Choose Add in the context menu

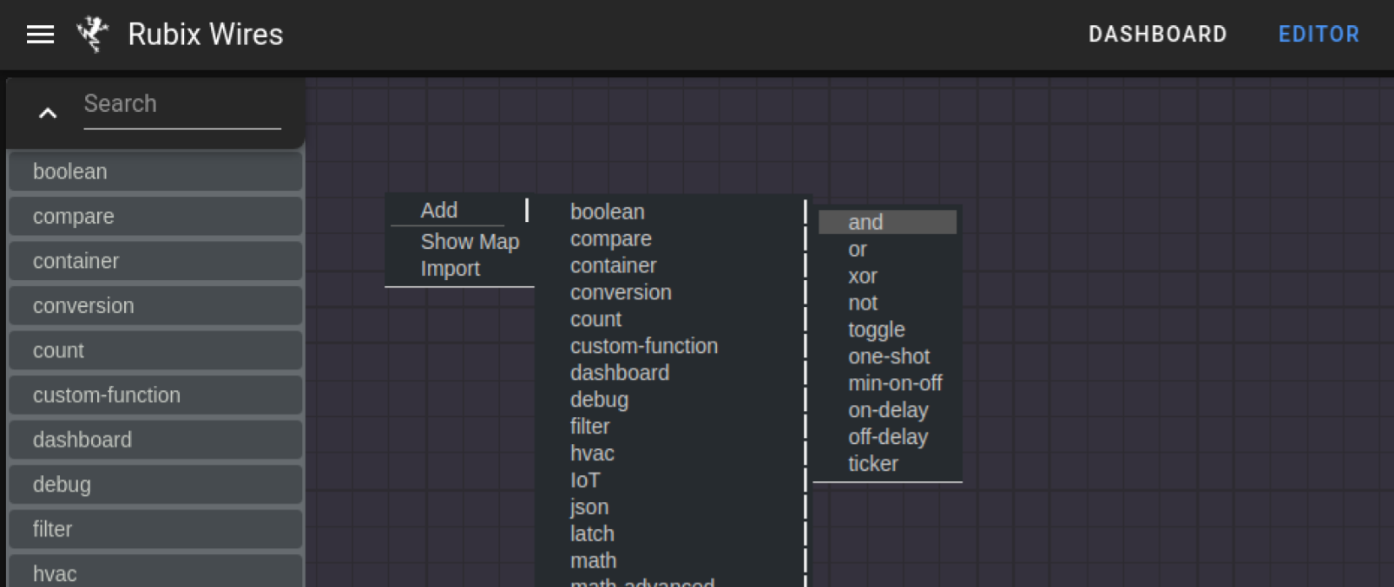pyautogui.click(x=459, y=211)
